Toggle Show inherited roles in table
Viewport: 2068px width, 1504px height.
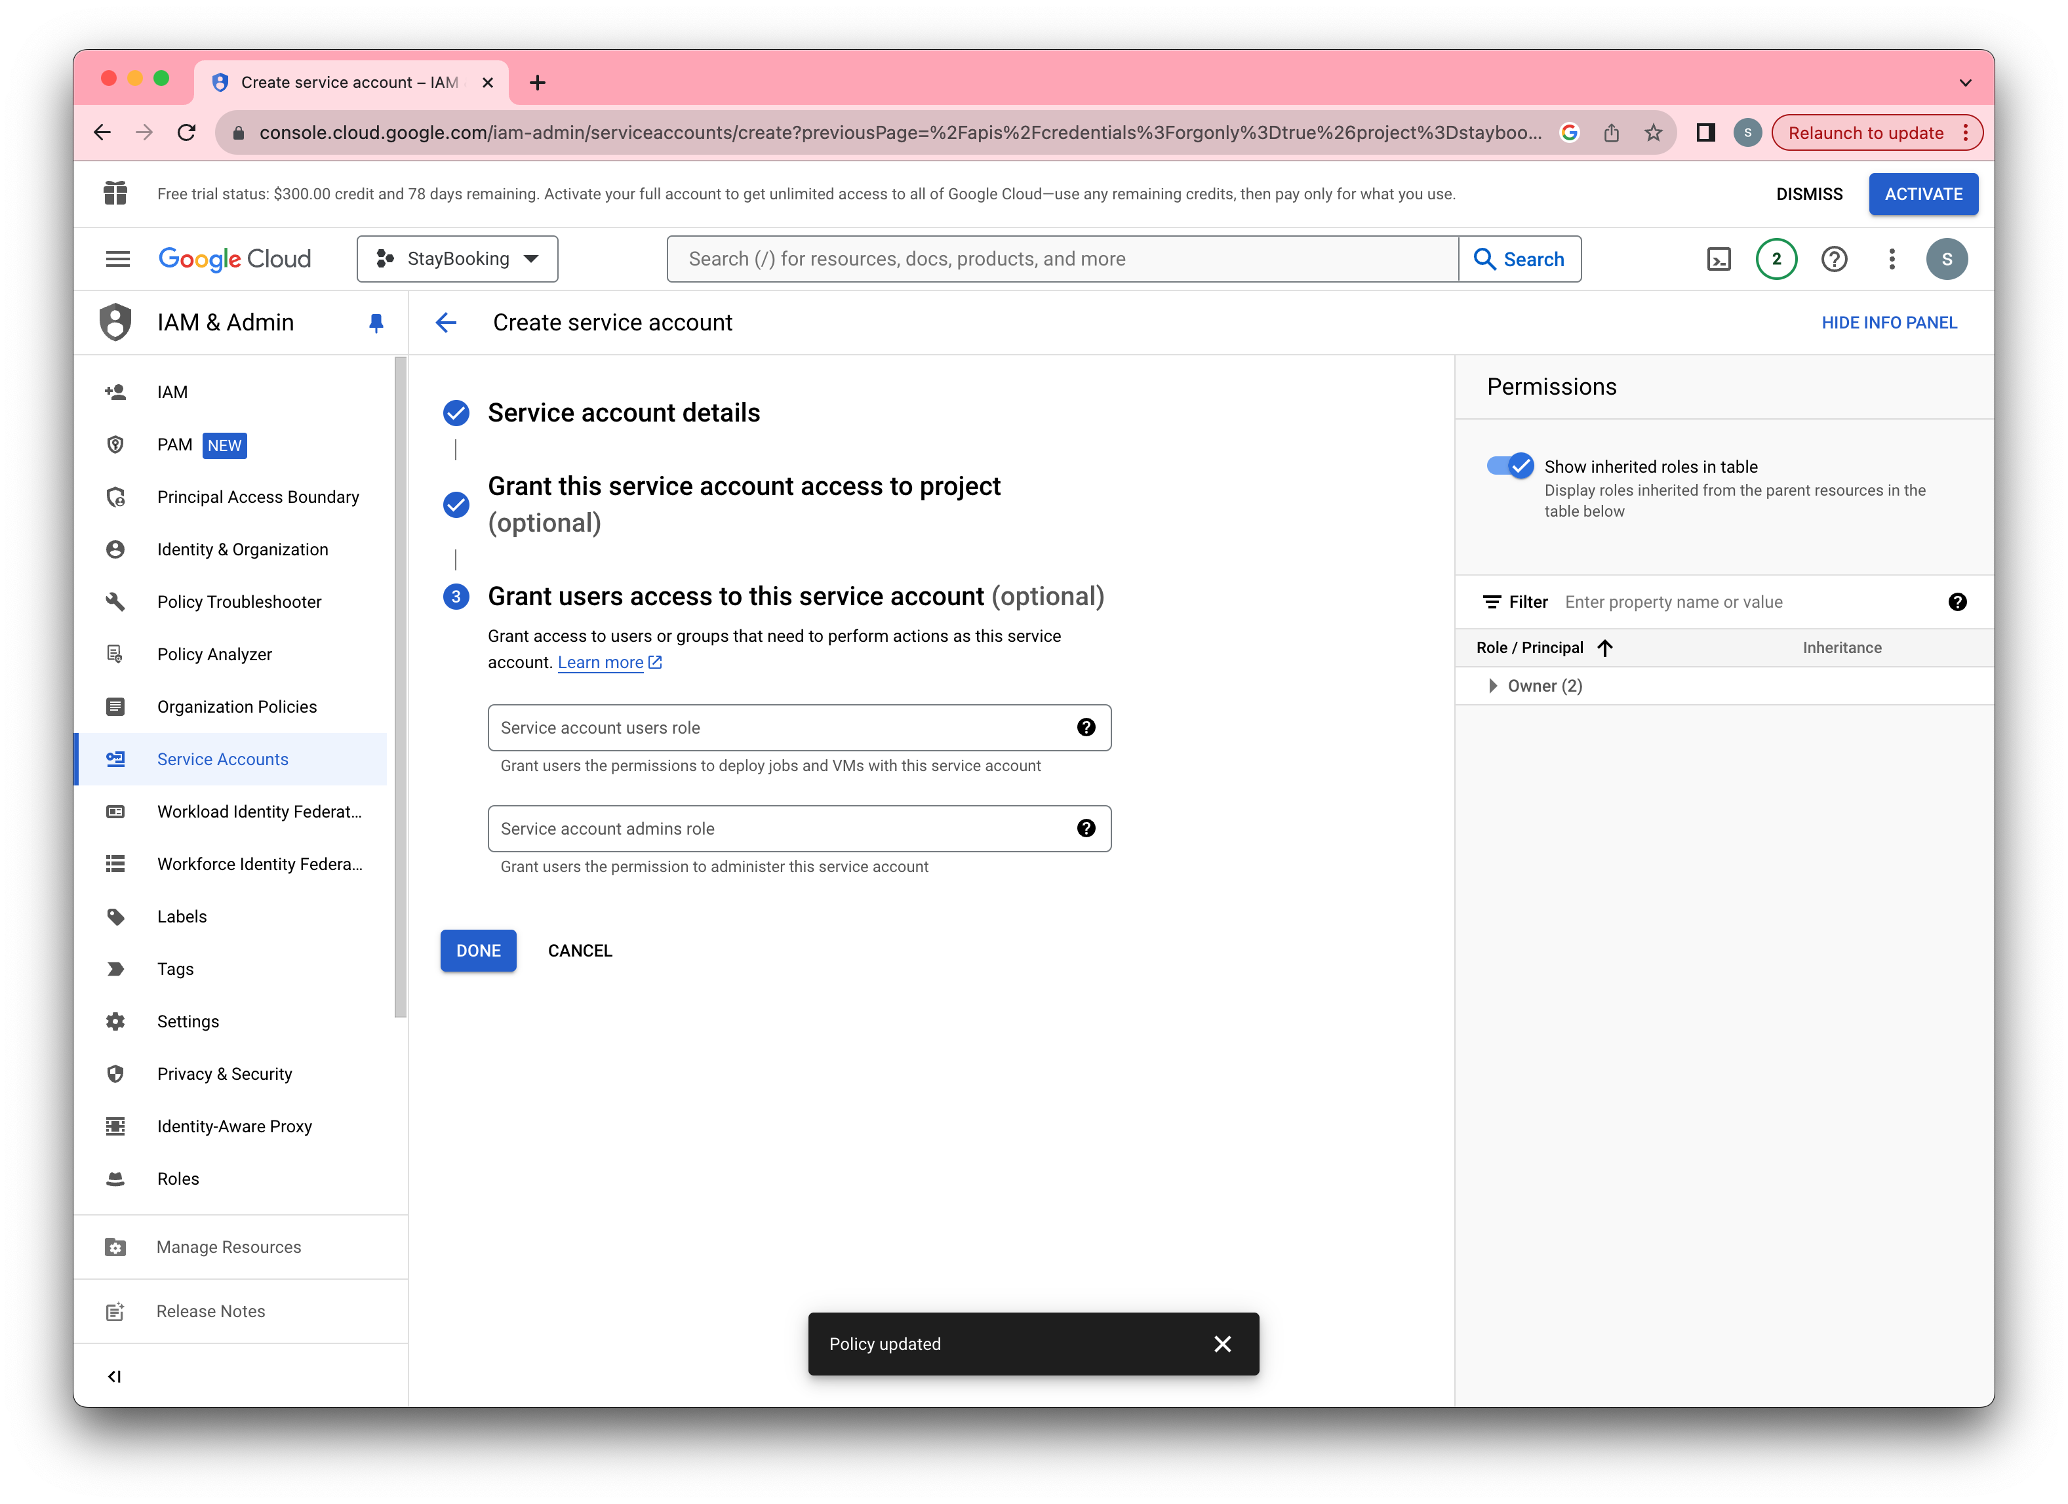point(1510,465)
